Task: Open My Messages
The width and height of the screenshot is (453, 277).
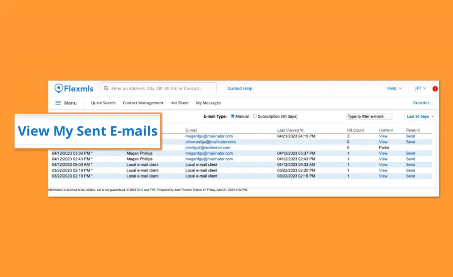Action: pos(208,103)
